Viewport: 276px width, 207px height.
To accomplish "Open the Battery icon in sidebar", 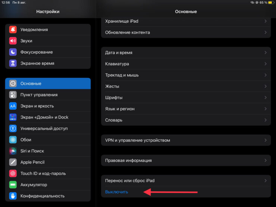I will click(x=13, y=185).
